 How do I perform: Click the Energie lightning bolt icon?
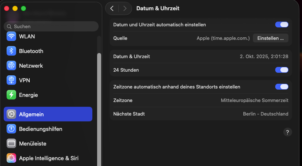coord(11,95)
